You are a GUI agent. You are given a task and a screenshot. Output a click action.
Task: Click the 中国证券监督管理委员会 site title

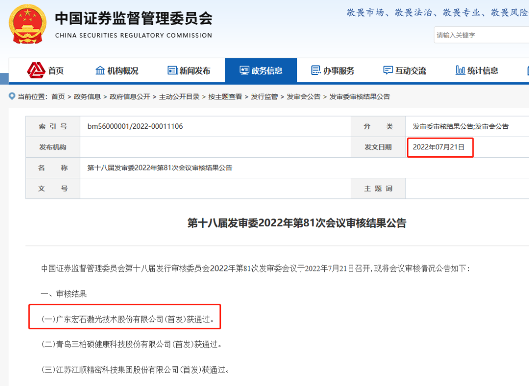pos(134,18)
